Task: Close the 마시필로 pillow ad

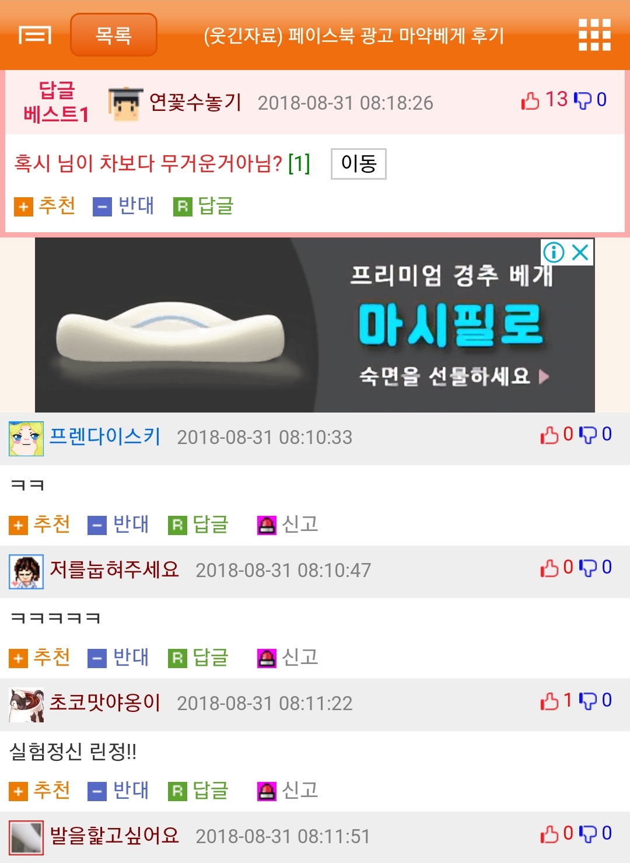Action: [x=580, y=252]
